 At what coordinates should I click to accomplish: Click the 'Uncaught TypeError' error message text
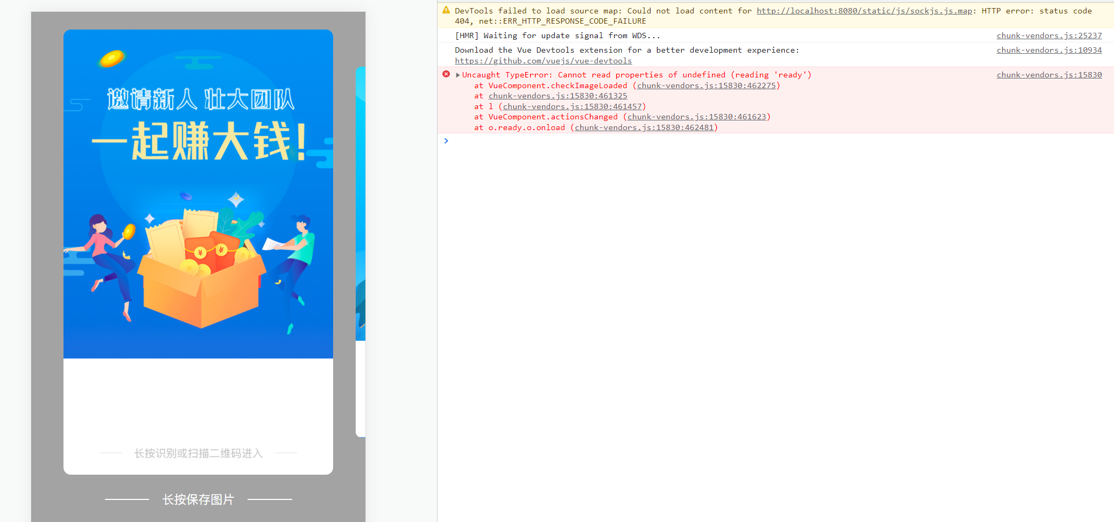coord(636,75)
